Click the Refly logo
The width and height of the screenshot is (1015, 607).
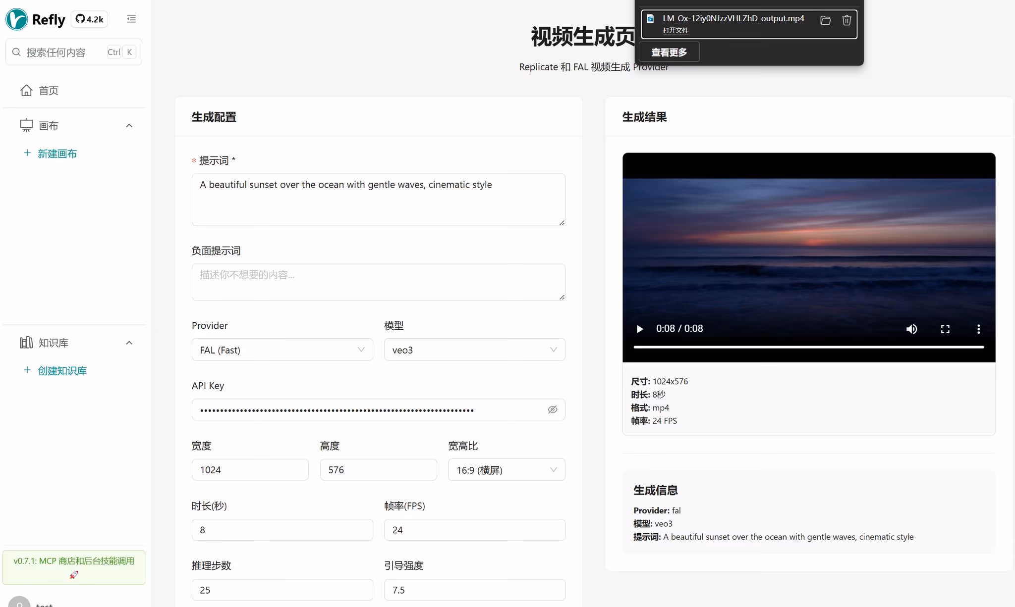coord(35,19)
